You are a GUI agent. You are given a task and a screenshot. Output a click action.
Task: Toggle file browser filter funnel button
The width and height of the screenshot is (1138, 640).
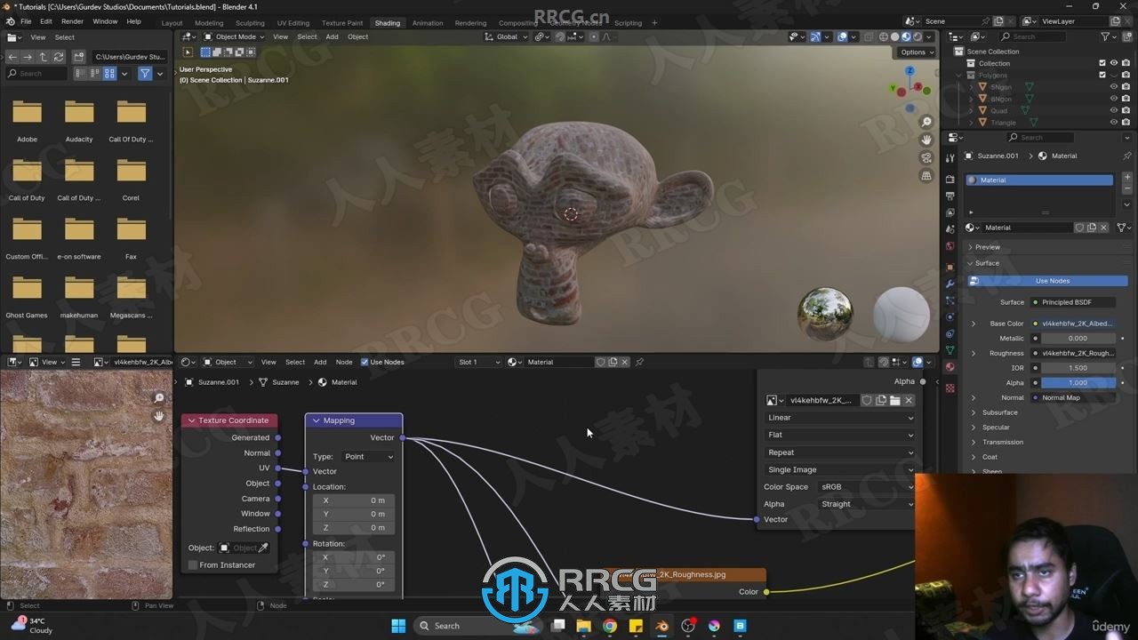click(x=145, y=74)
